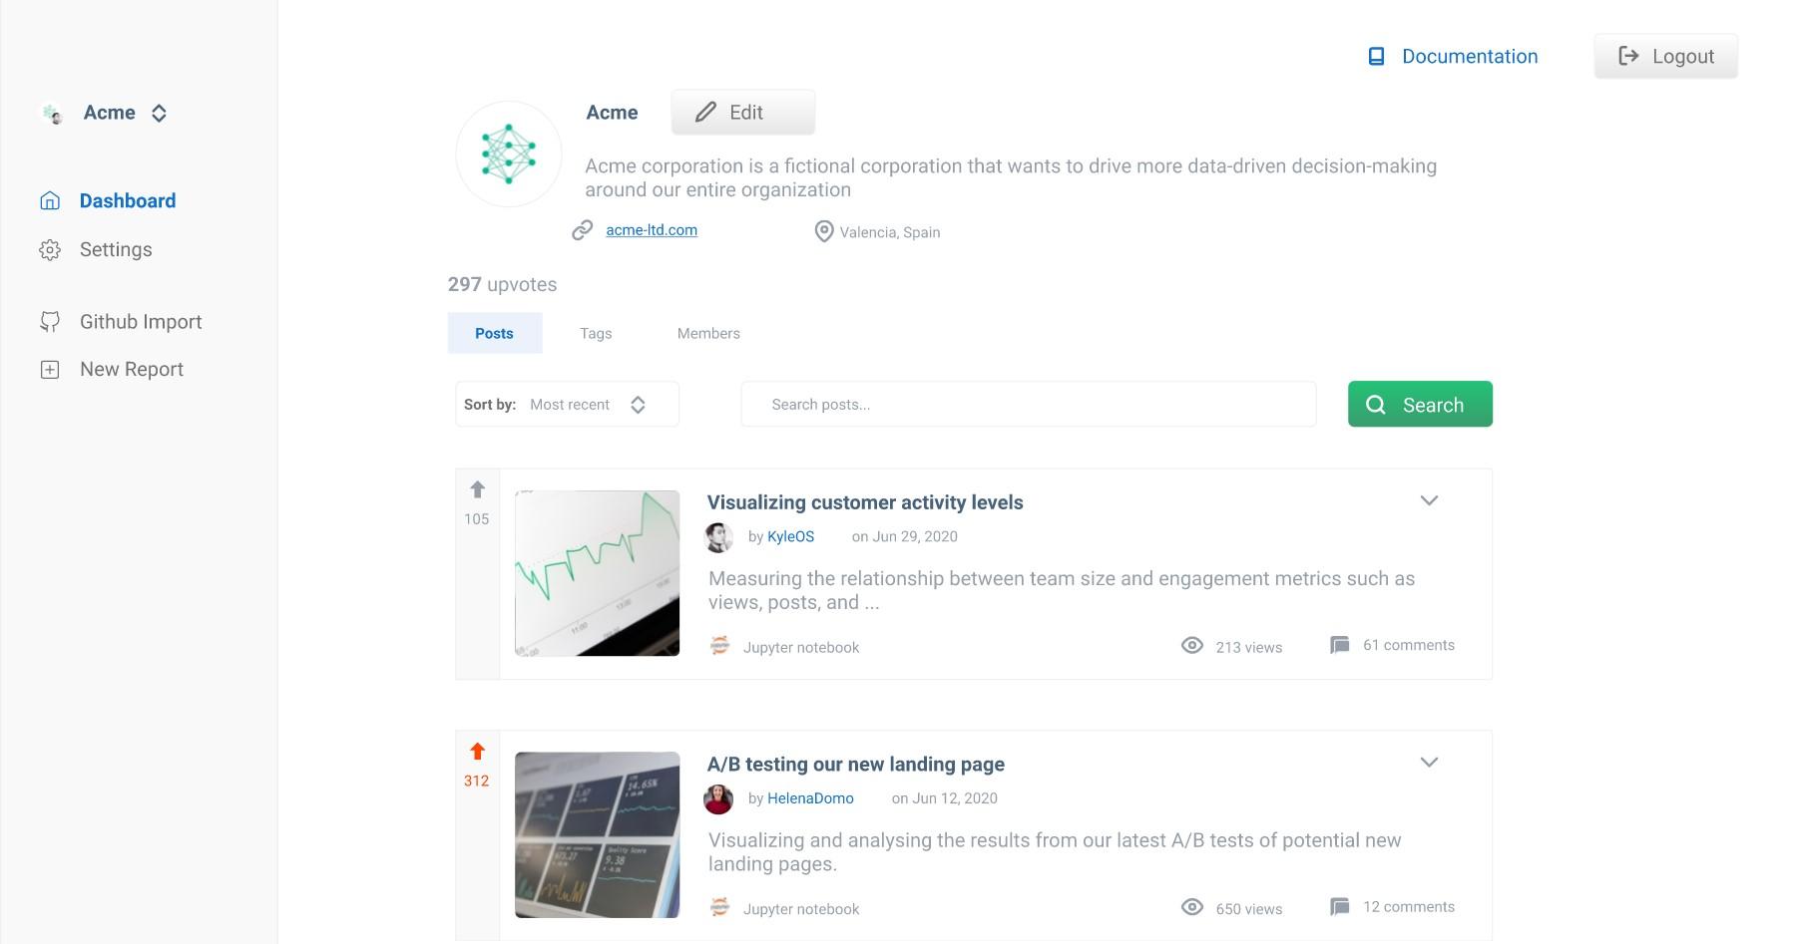Expand the A/B testing post chevron

[1429, 763]
